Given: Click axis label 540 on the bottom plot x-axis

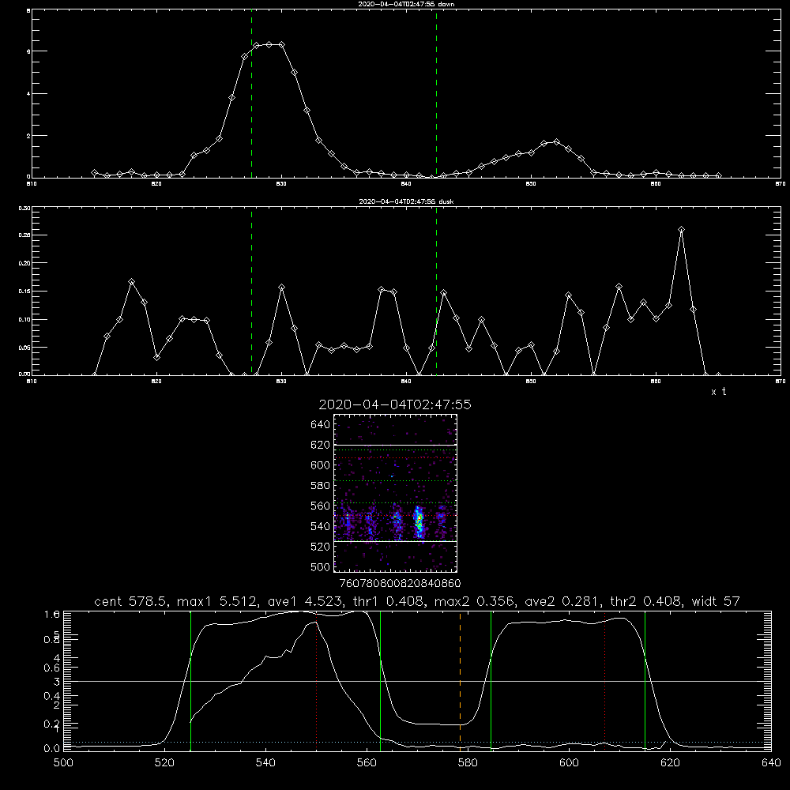Looking at the screenshot, I should [265, 763].
